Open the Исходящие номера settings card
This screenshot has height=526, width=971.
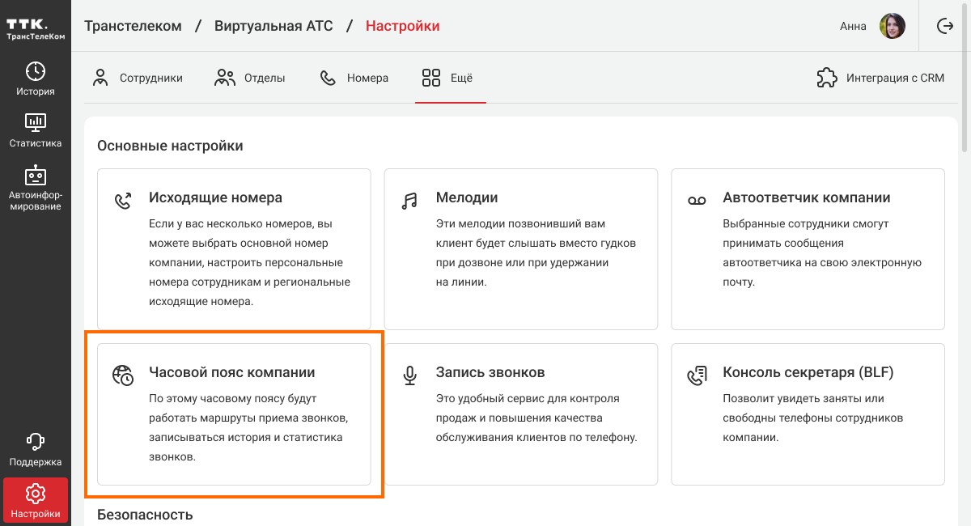pyautogui.click(x=234, y=248)
